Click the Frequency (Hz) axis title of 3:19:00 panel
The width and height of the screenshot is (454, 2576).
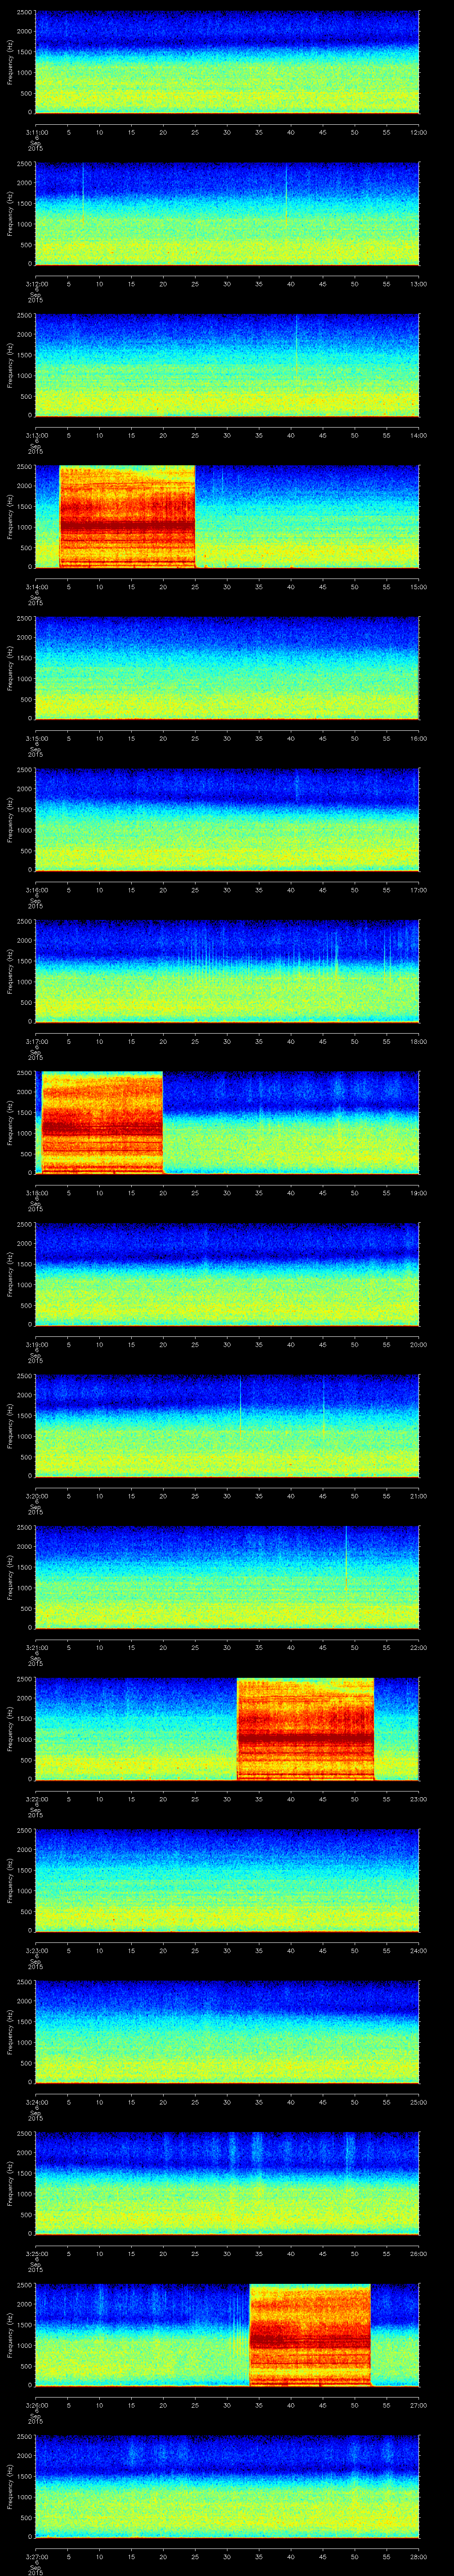click(10, 1274)
